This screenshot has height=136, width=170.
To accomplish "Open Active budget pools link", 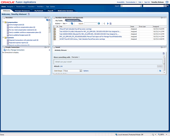I will pos(16,24).
